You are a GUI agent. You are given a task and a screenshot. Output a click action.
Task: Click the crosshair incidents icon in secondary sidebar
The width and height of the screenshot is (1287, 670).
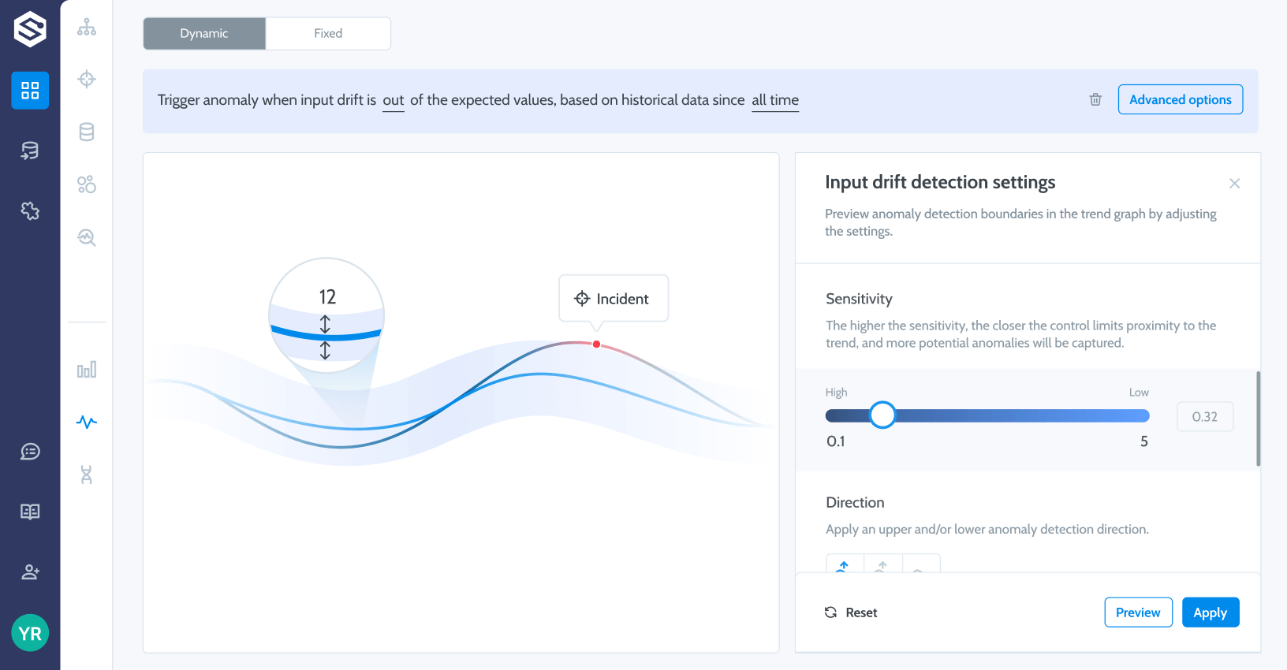click(x=87, y=79)
